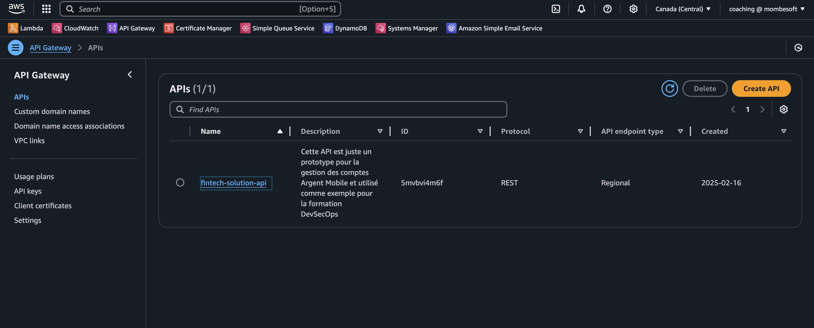Screen dimensions: 814x328
Task: Go to Usage plans in sidebar
Action: [x=34, y=176]
